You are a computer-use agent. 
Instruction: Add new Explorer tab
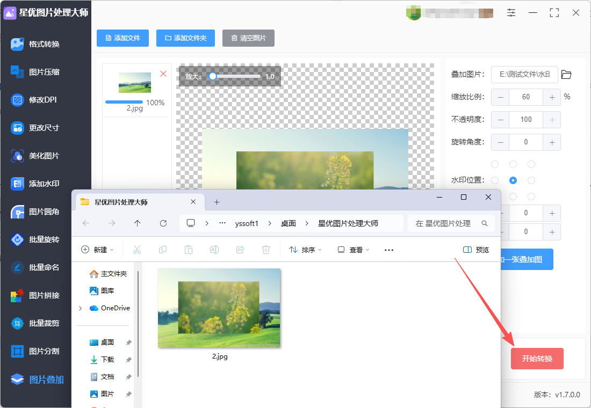coord(217,202)
